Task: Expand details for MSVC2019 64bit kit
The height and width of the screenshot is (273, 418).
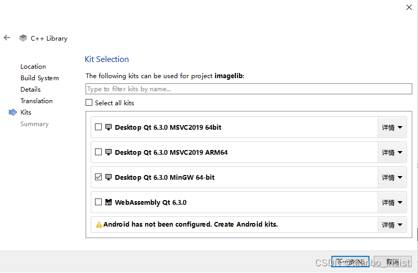Action: [x=392, y=127]
